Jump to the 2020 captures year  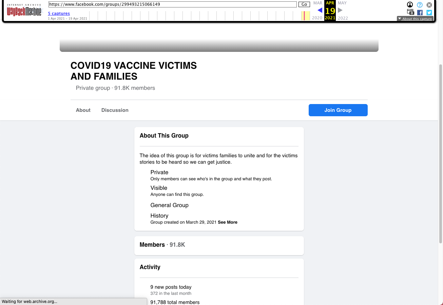click(317, 18)
